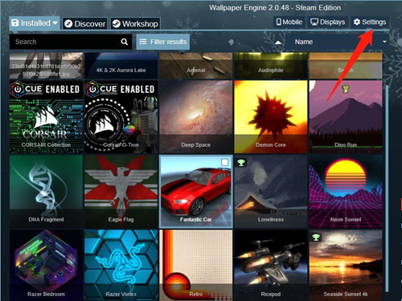Viewport: 402px width, 301px height.
Task: Choose the Retro wallpaper
Action: pyautogui.click(x=196, y=266)
